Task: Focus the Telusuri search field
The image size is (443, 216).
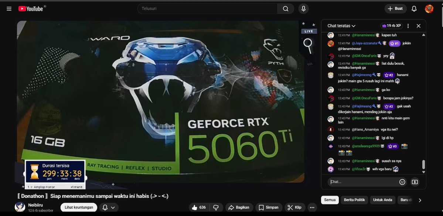Action: [207, 9]
